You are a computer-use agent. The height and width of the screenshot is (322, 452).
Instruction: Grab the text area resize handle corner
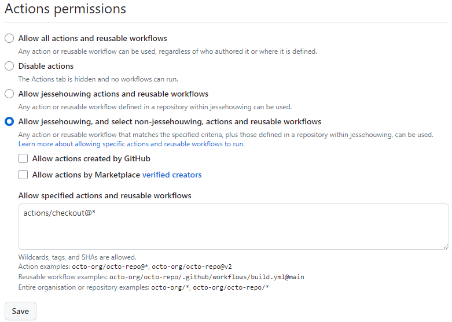(x=446, y=246)
